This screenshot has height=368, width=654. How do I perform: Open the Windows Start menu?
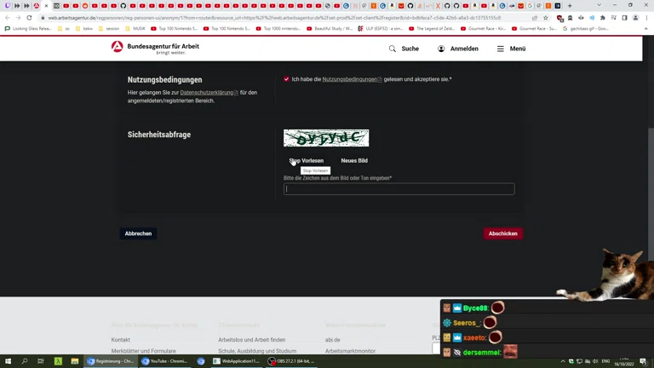tap(8, 361)
